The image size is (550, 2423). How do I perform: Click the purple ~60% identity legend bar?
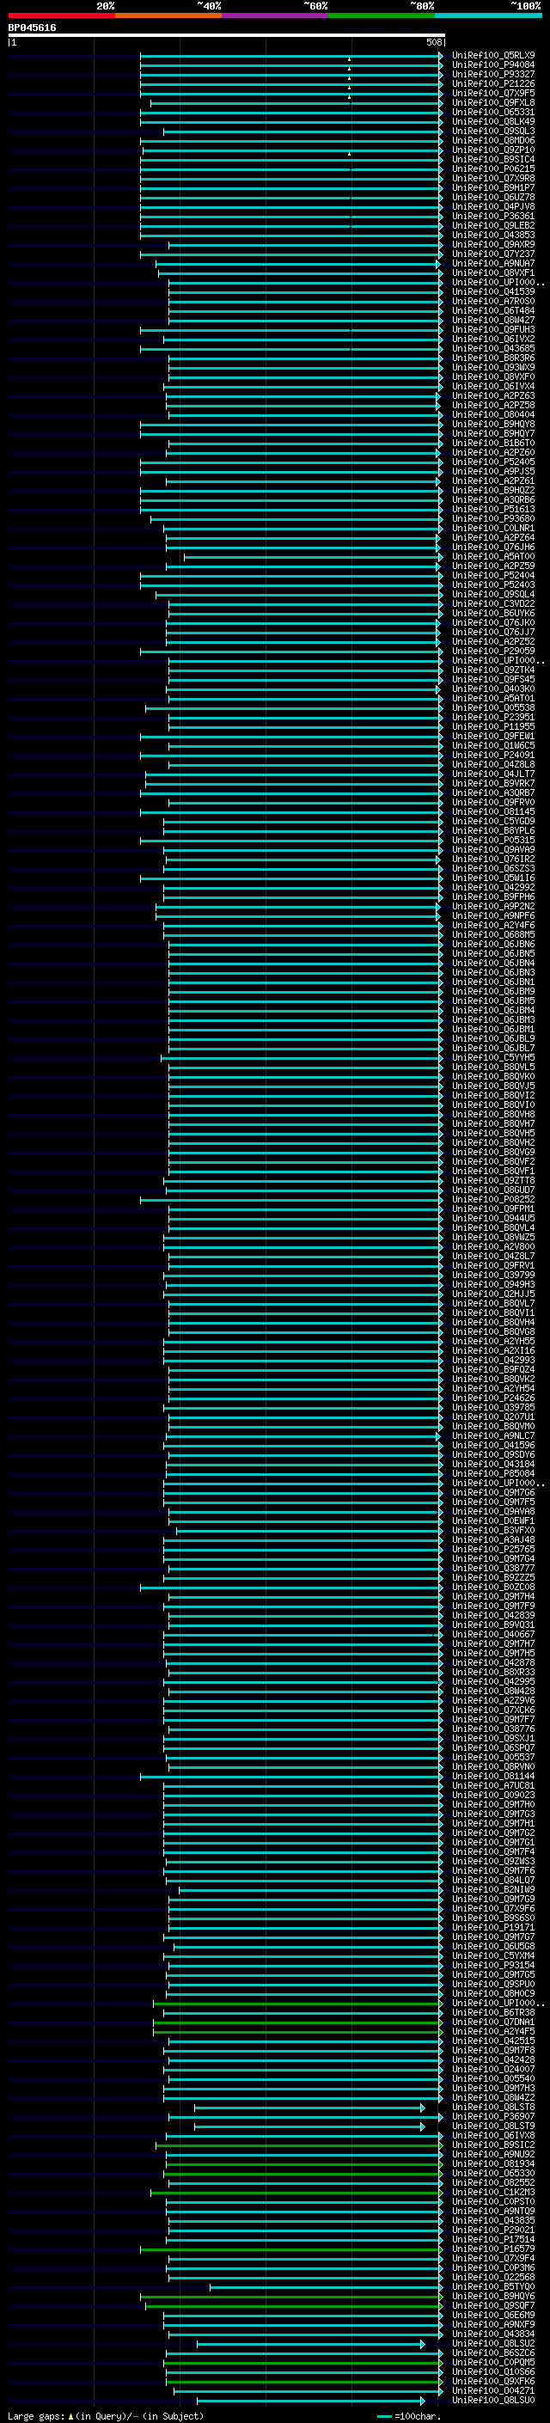(274, 15)
